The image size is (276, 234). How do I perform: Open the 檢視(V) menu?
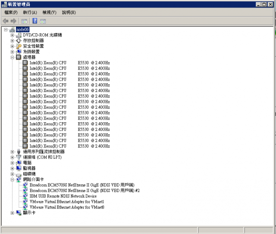50,13
